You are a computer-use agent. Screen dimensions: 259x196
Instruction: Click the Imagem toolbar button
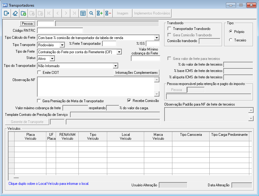pyautogui.click(x=122, y=13)
